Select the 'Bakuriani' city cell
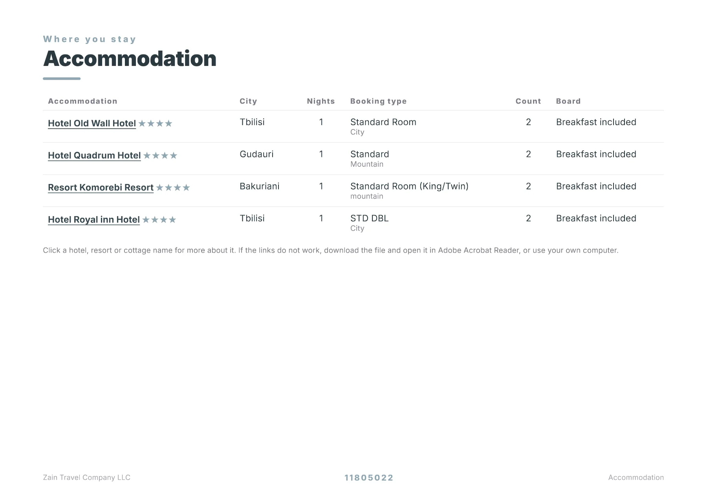Image resolution: width=707 pixels, height=499 pixels. pyautogui.click(x=260, y=186)
